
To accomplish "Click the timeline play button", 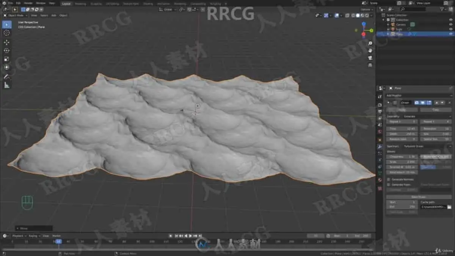I will [190, 236].
